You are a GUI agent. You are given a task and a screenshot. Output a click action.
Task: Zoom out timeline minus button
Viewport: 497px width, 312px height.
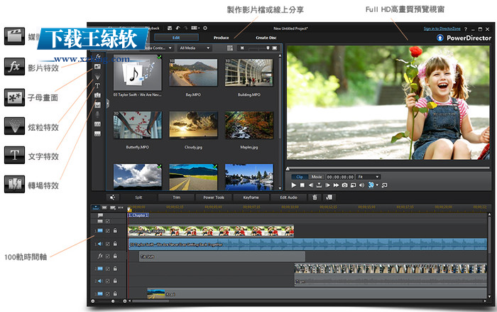[x=93, y=301]
